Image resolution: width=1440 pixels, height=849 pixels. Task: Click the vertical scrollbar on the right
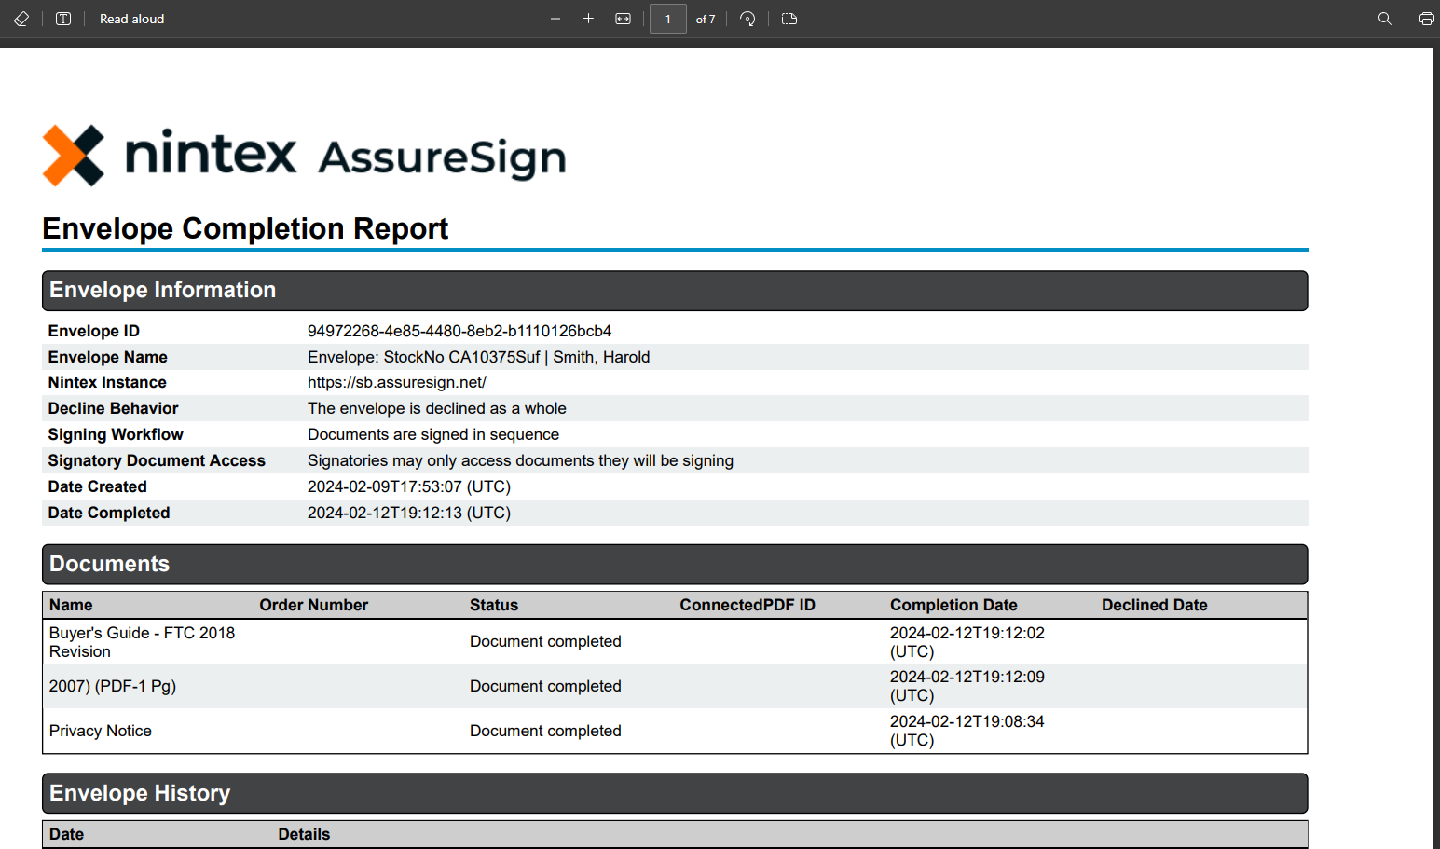coord(1436,447)
